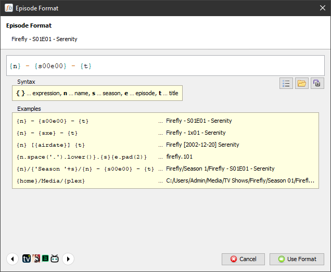Go to previous mode with left arrow

coord(12,258)
